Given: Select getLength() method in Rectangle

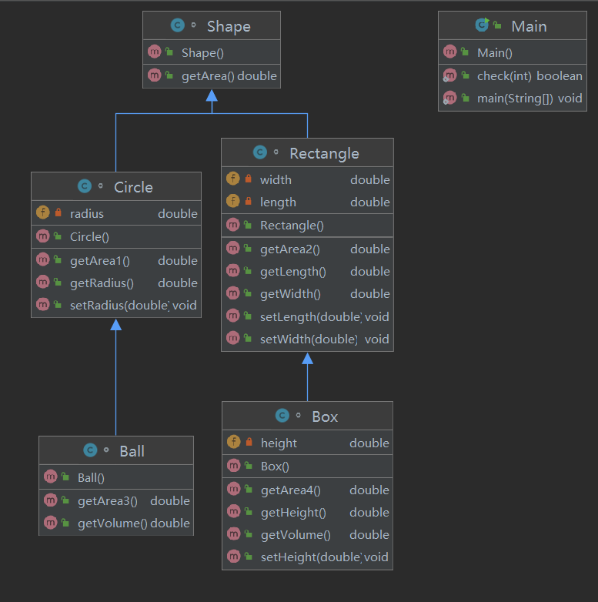Looking at the screenshot, I should tap(307, 272).
